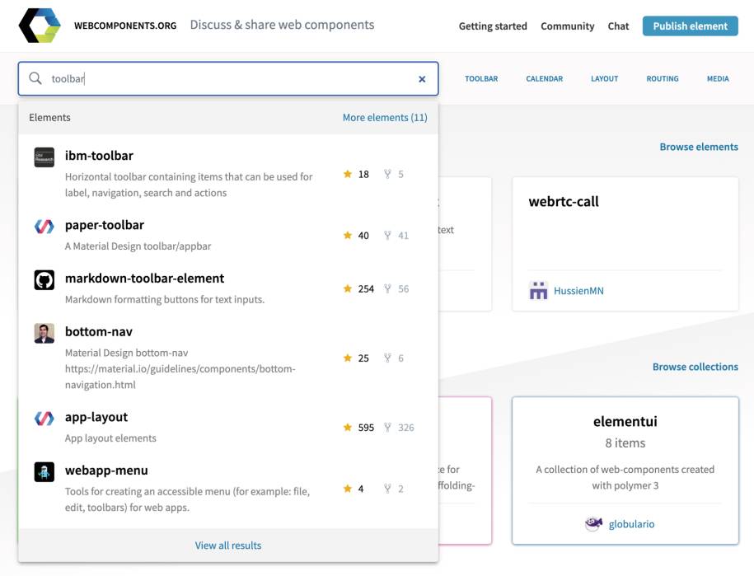Viewport: 754px width, 576px height.
Task: Select the MEDIA category tab
Action: [718, 78]
